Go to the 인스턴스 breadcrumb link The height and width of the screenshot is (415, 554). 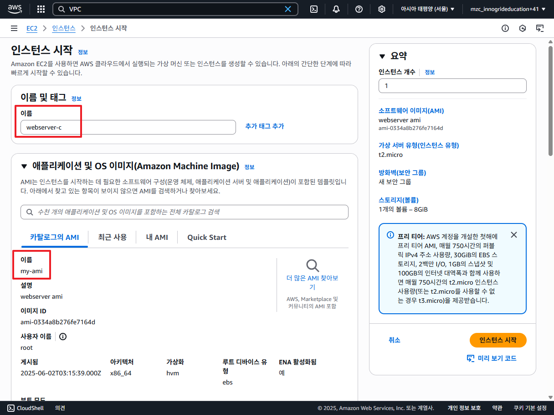64,28
